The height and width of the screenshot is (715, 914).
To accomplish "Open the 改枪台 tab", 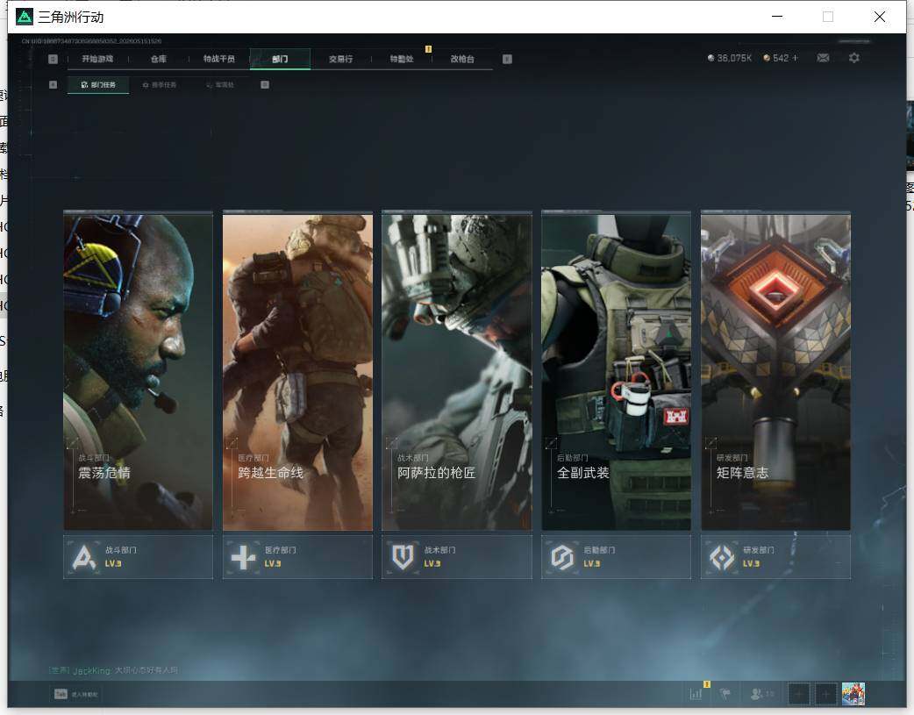I will tap(462, 59).
